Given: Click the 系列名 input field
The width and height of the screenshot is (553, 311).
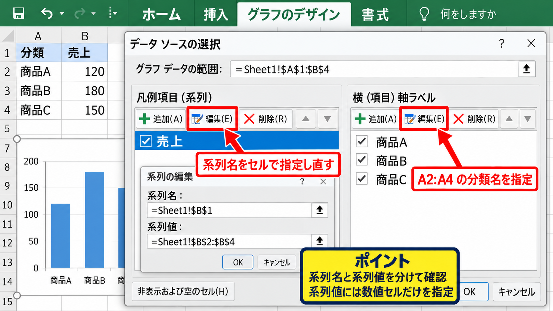Looking at the screenshot, I should tap(229, 210).
